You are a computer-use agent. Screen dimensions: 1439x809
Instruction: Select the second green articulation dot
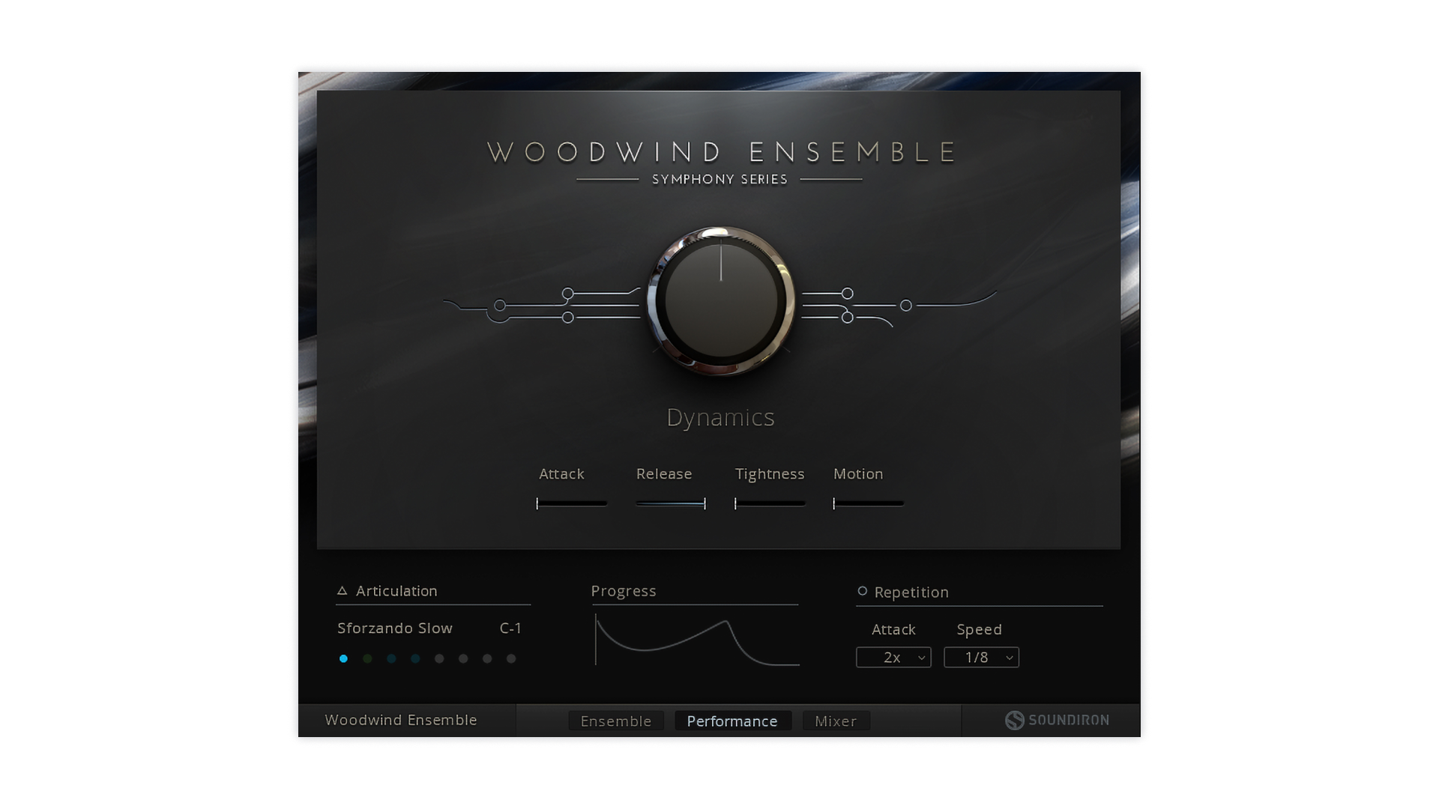(367, 659)
